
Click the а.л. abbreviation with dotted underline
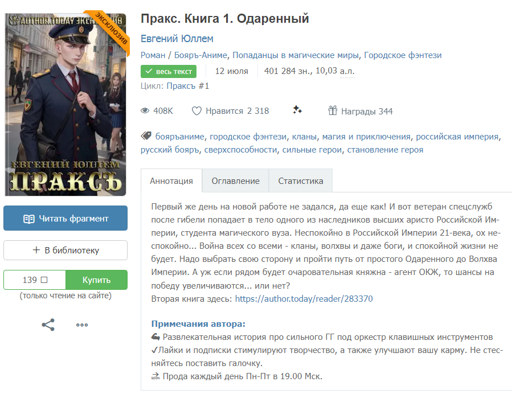pos(347,71)
